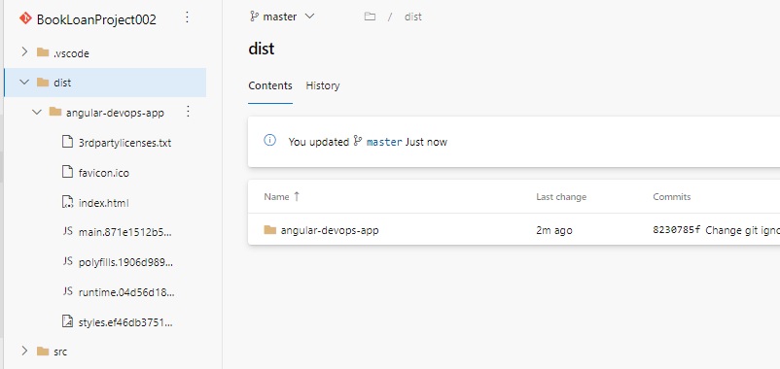Viewport: 780px width, 369px height.
Task: Click the JS icon for main.871e1512b5 file
Action: pos(68,231)
